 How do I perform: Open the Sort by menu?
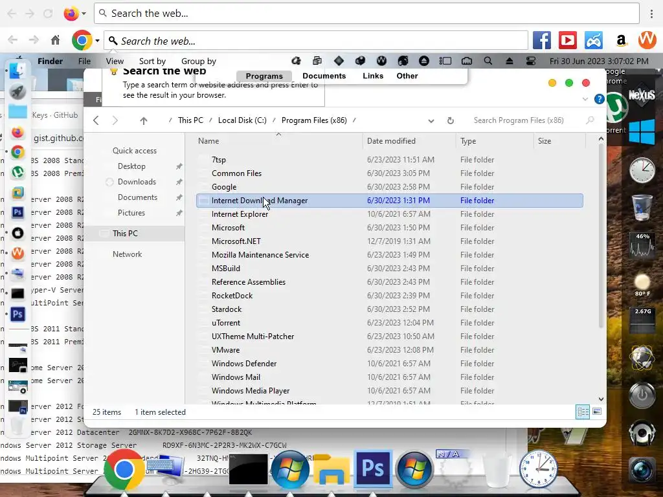coord(152,61)
